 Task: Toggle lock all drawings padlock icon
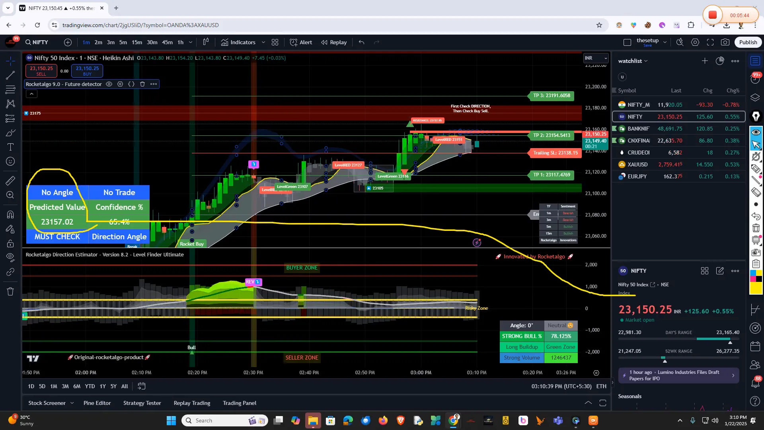pos(10,243)
